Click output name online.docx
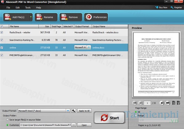The width and height of the screenshot is (184, 129). pos(98,47)
